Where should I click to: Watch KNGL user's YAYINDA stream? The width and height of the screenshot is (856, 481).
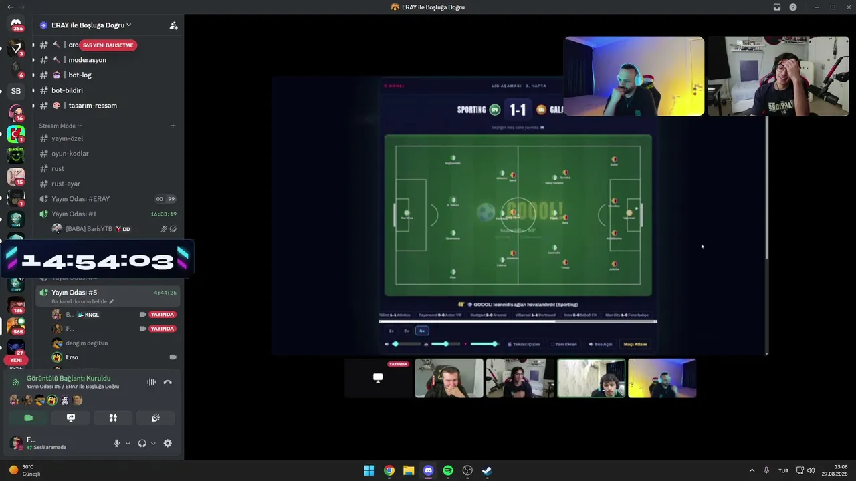(x=163, y=315)
